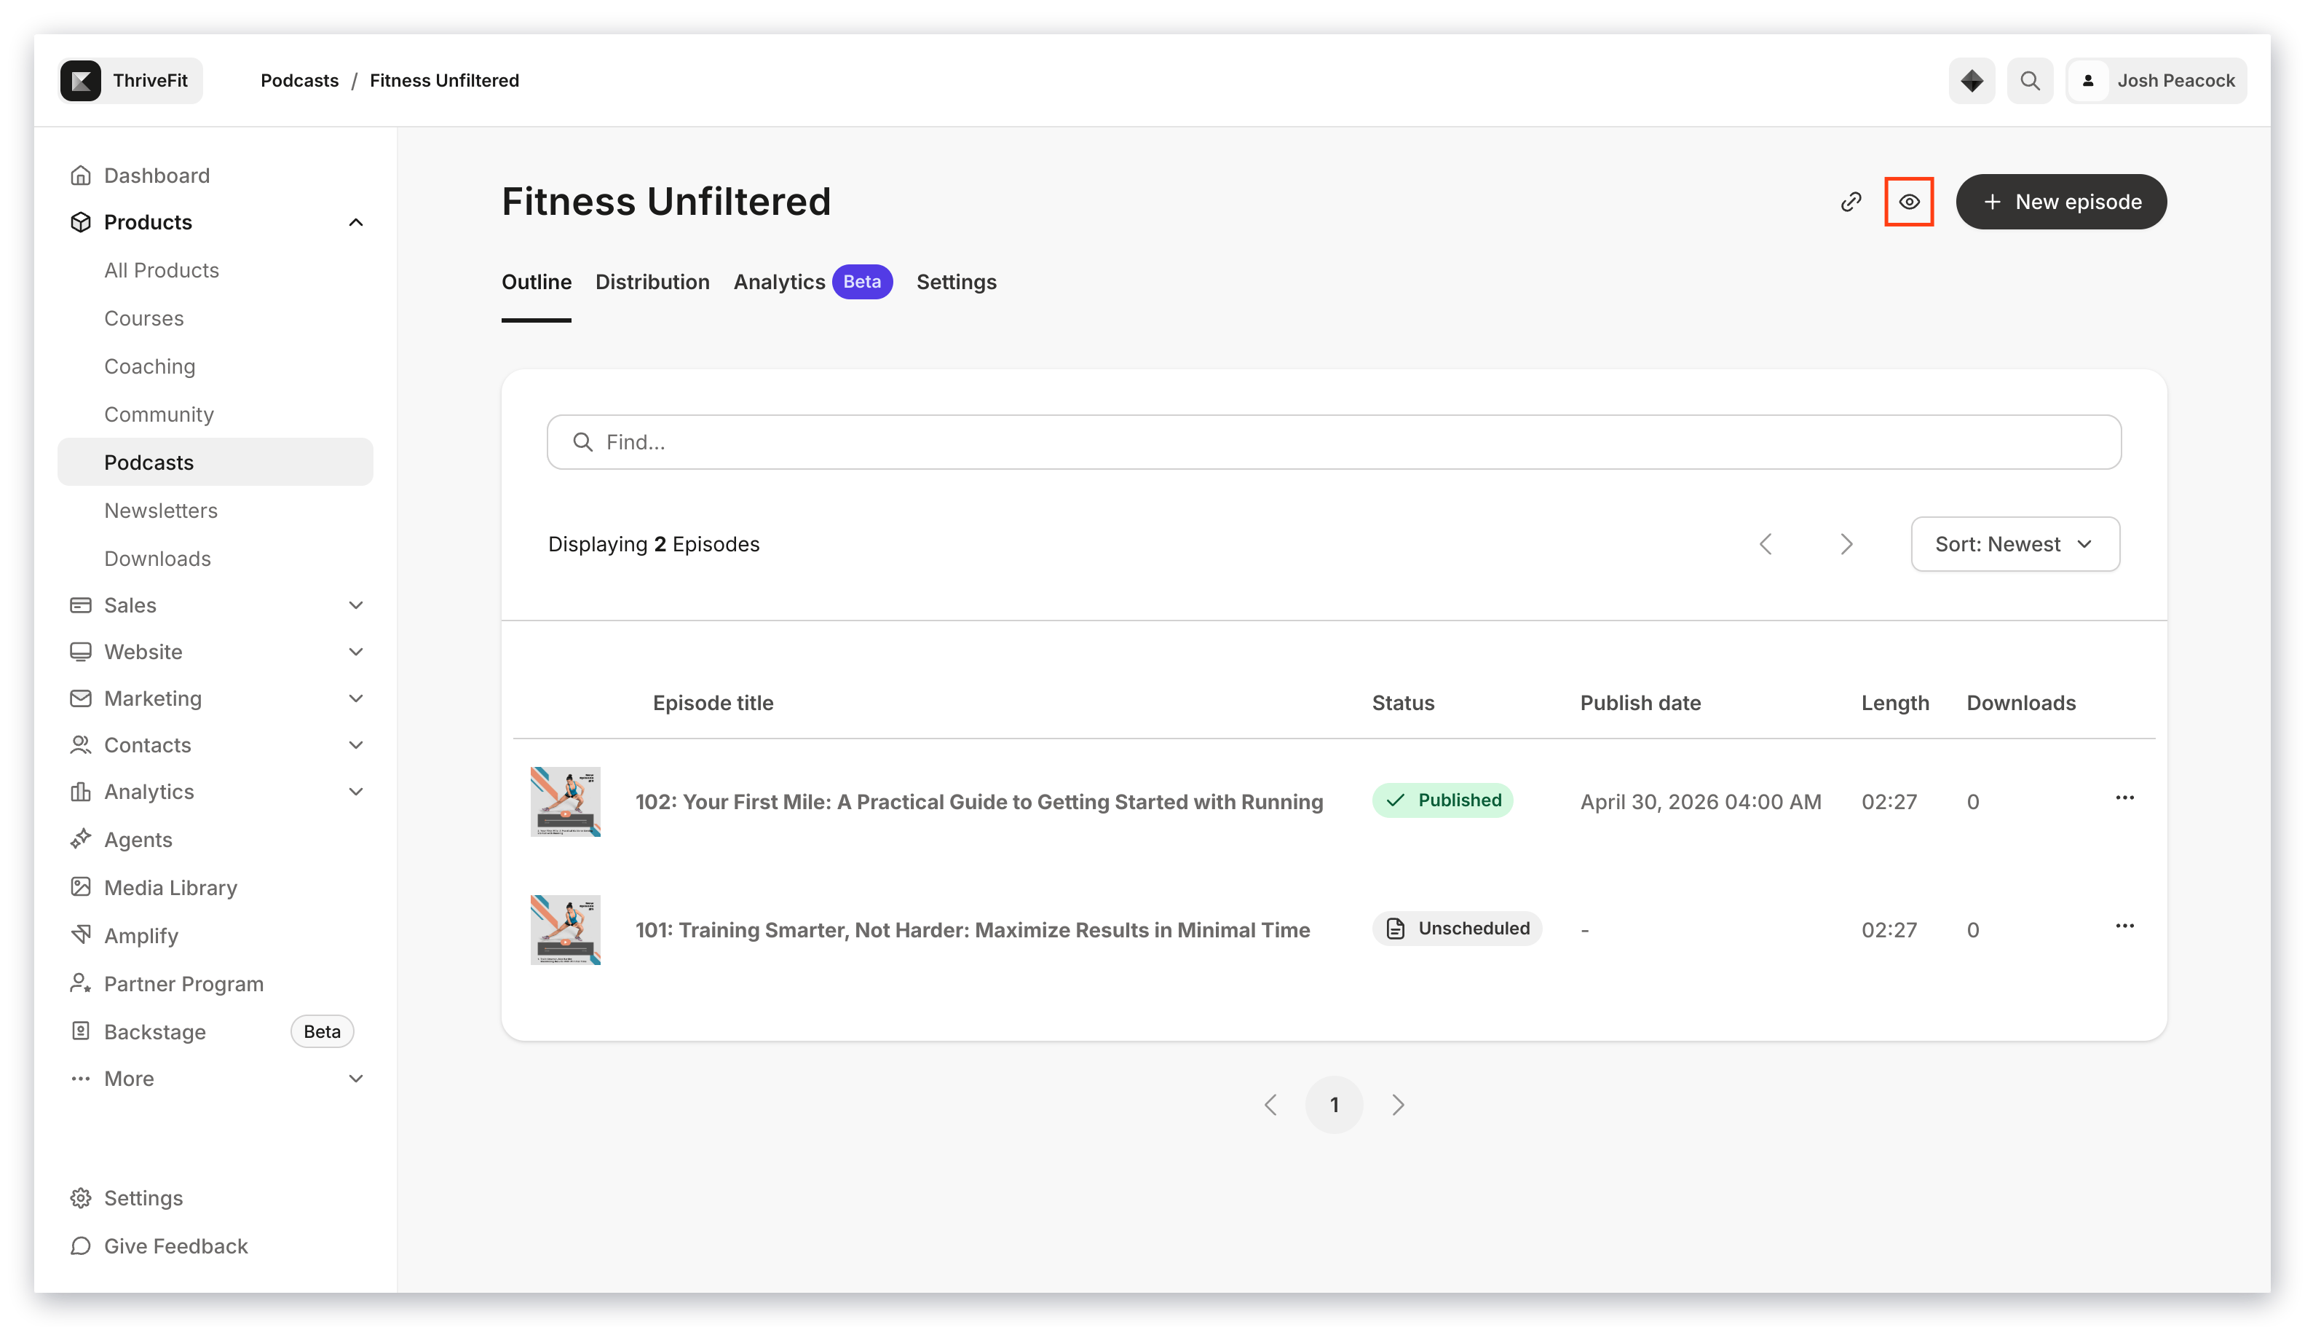Click the New episode button

[x=2061, y=202]
